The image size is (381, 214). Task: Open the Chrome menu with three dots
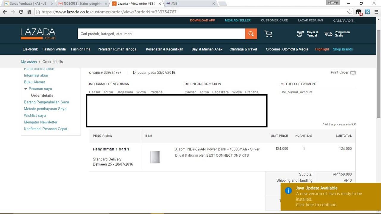[x=376, y=12]
